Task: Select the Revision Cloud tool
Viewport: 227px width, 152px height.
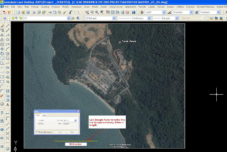Action: click(7, 58)
